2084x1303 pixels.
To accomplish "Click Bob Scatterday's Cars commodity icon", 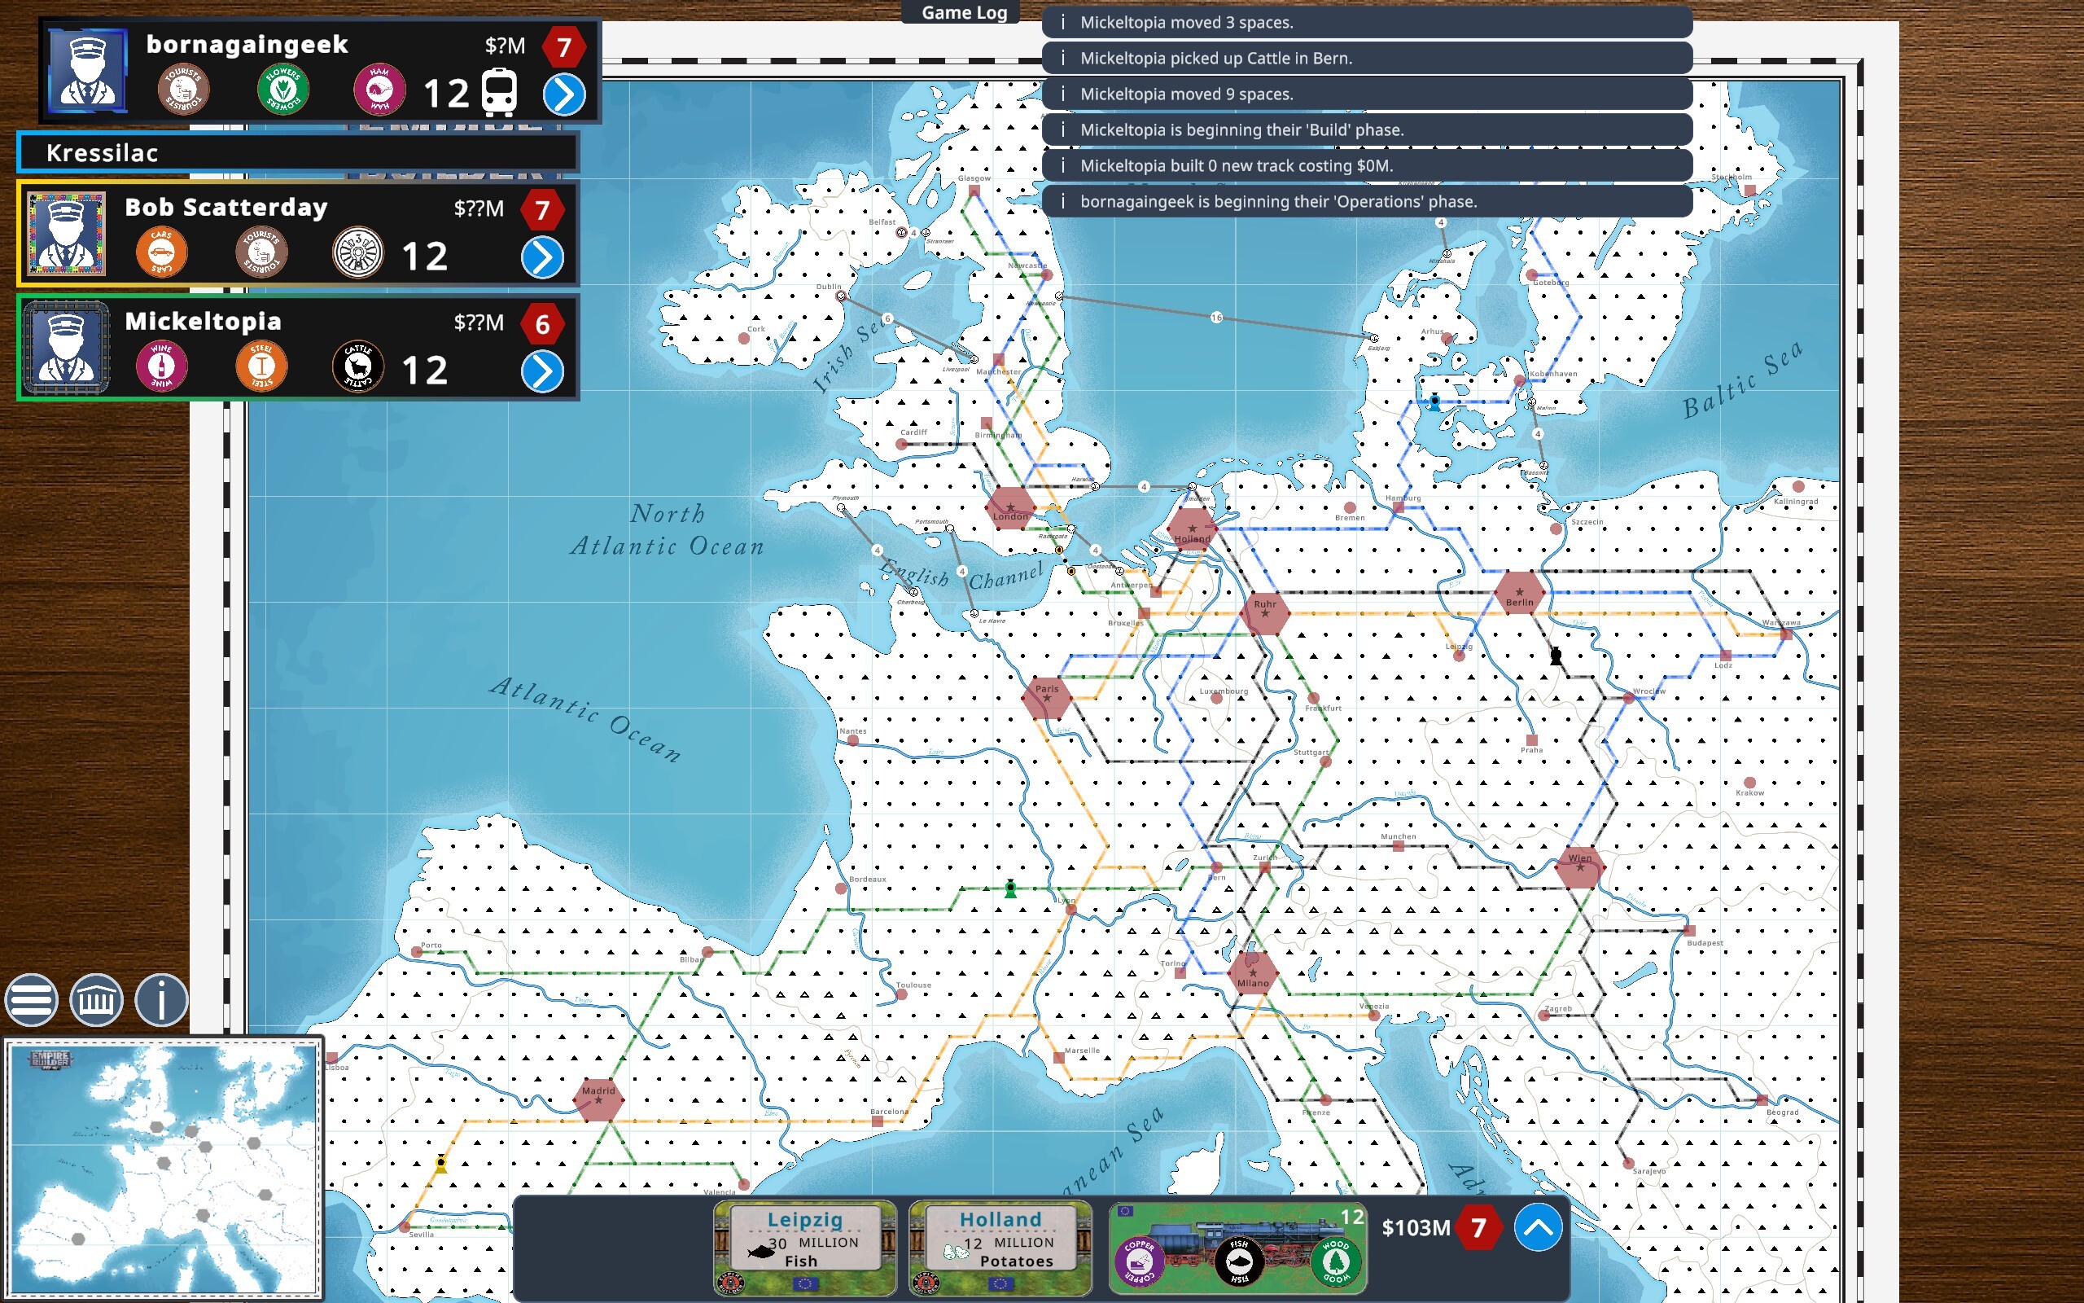I will click(x=163, y=252).
